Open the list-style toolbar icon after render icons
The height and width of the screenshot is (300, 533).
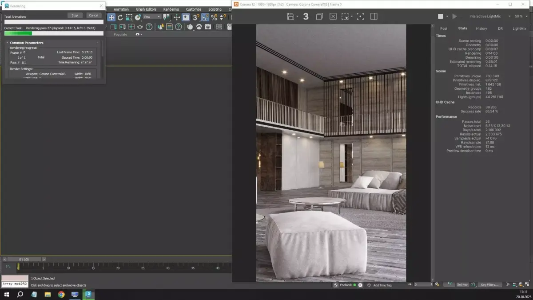(219, 27)
